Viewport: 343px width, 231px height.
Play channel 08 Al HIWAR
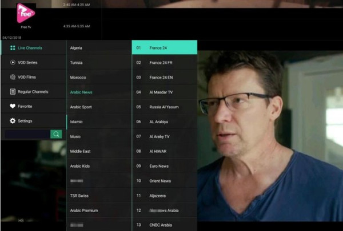pos(165,151)
